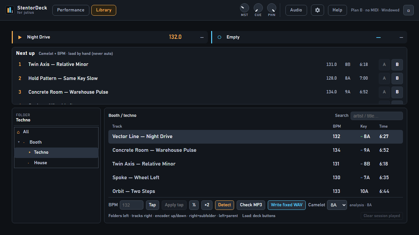Select library track Concrete Room — Warehouse Pulse

(256, 150)
